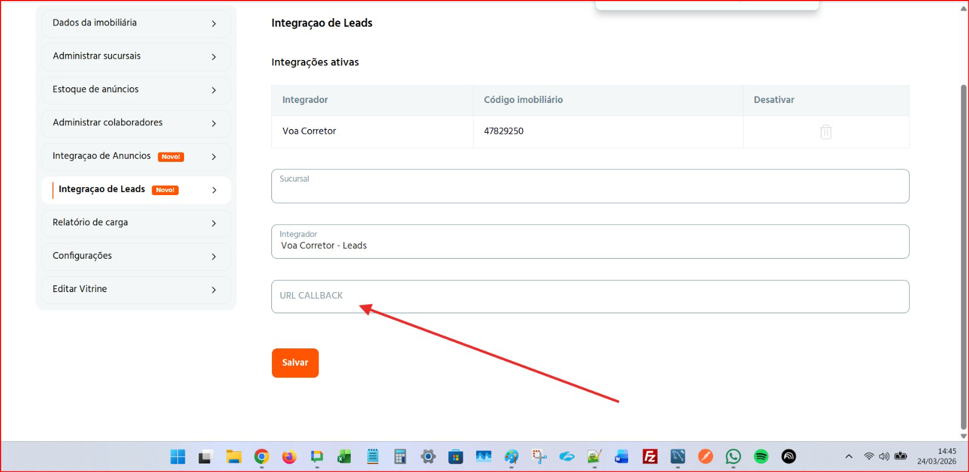The height and width of the screenshot is (472, 969).
Task: Click the Windows Start button
Action: [178, 456]
